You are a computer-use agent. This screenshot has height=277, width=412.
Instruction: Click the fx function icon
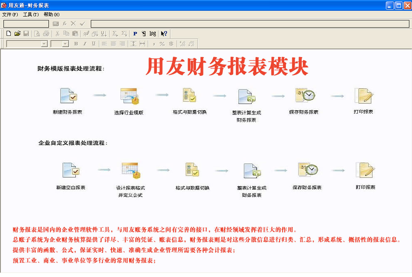click(x=65, y=24)
